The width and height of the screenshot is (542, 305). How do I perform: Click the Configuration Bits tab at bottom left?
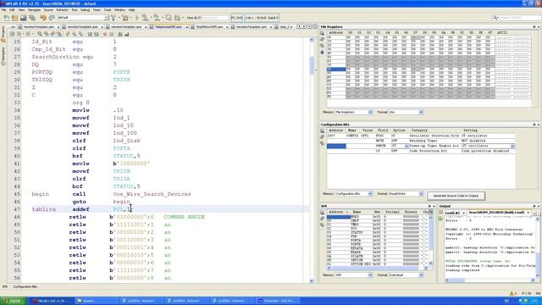pyautogui.click(x=25, y=286)
